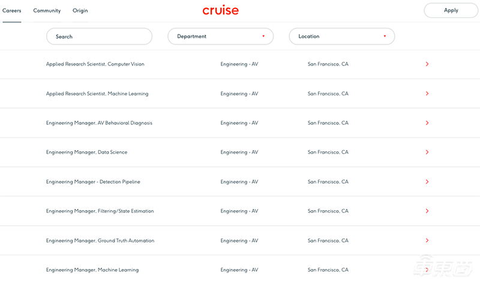480x284 pixels.
Task: Open Applied Research Scientist, Computer Vision listing
Action: (x=95, y=64)
